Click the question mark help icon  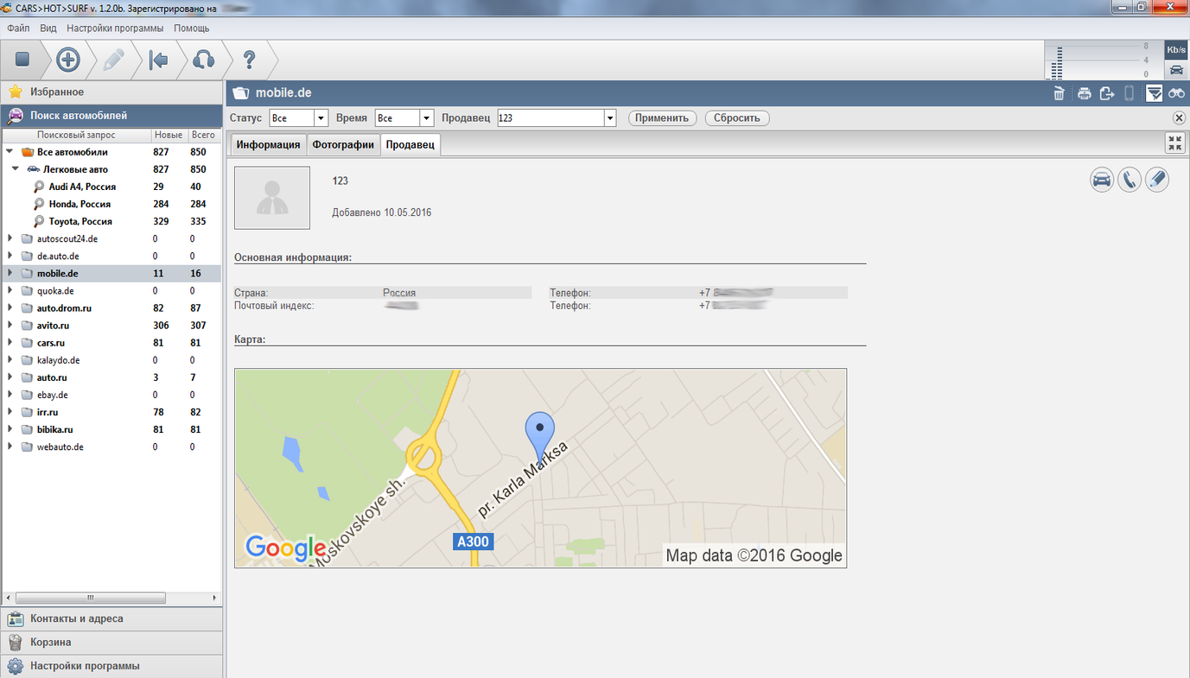pyautogui.click(x=249, y=60)
